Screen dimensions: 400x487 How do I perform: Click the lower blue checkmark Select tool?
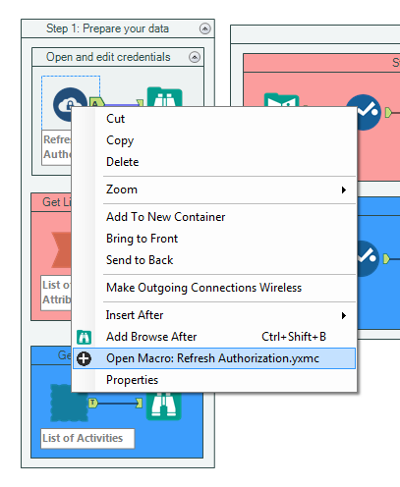(x=368, y=258)
